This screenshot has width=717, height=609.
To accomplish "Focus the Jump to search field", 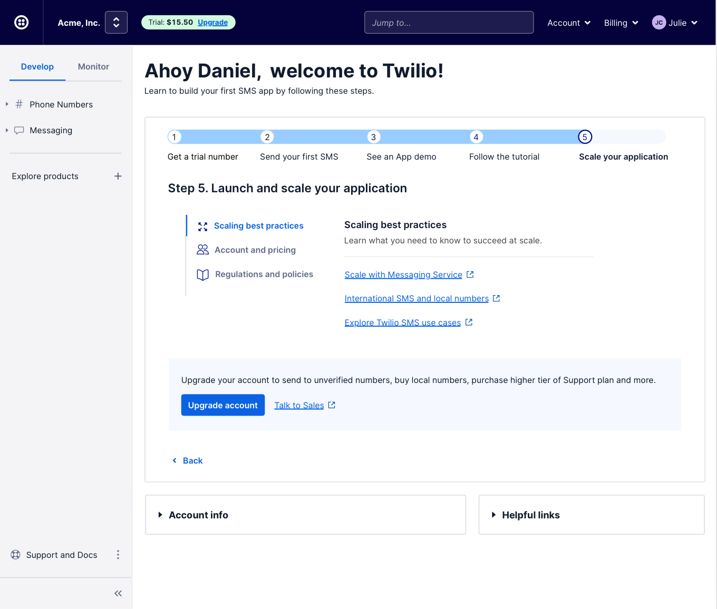I will 449,22.
